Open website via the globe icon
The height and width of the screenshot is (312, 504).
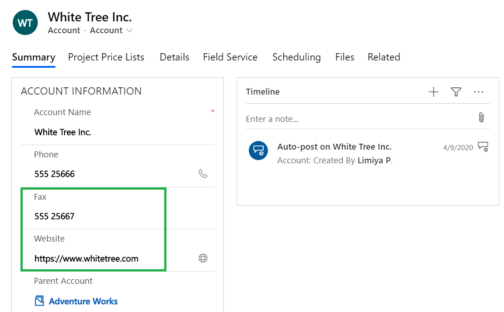[x=203, y=258]
